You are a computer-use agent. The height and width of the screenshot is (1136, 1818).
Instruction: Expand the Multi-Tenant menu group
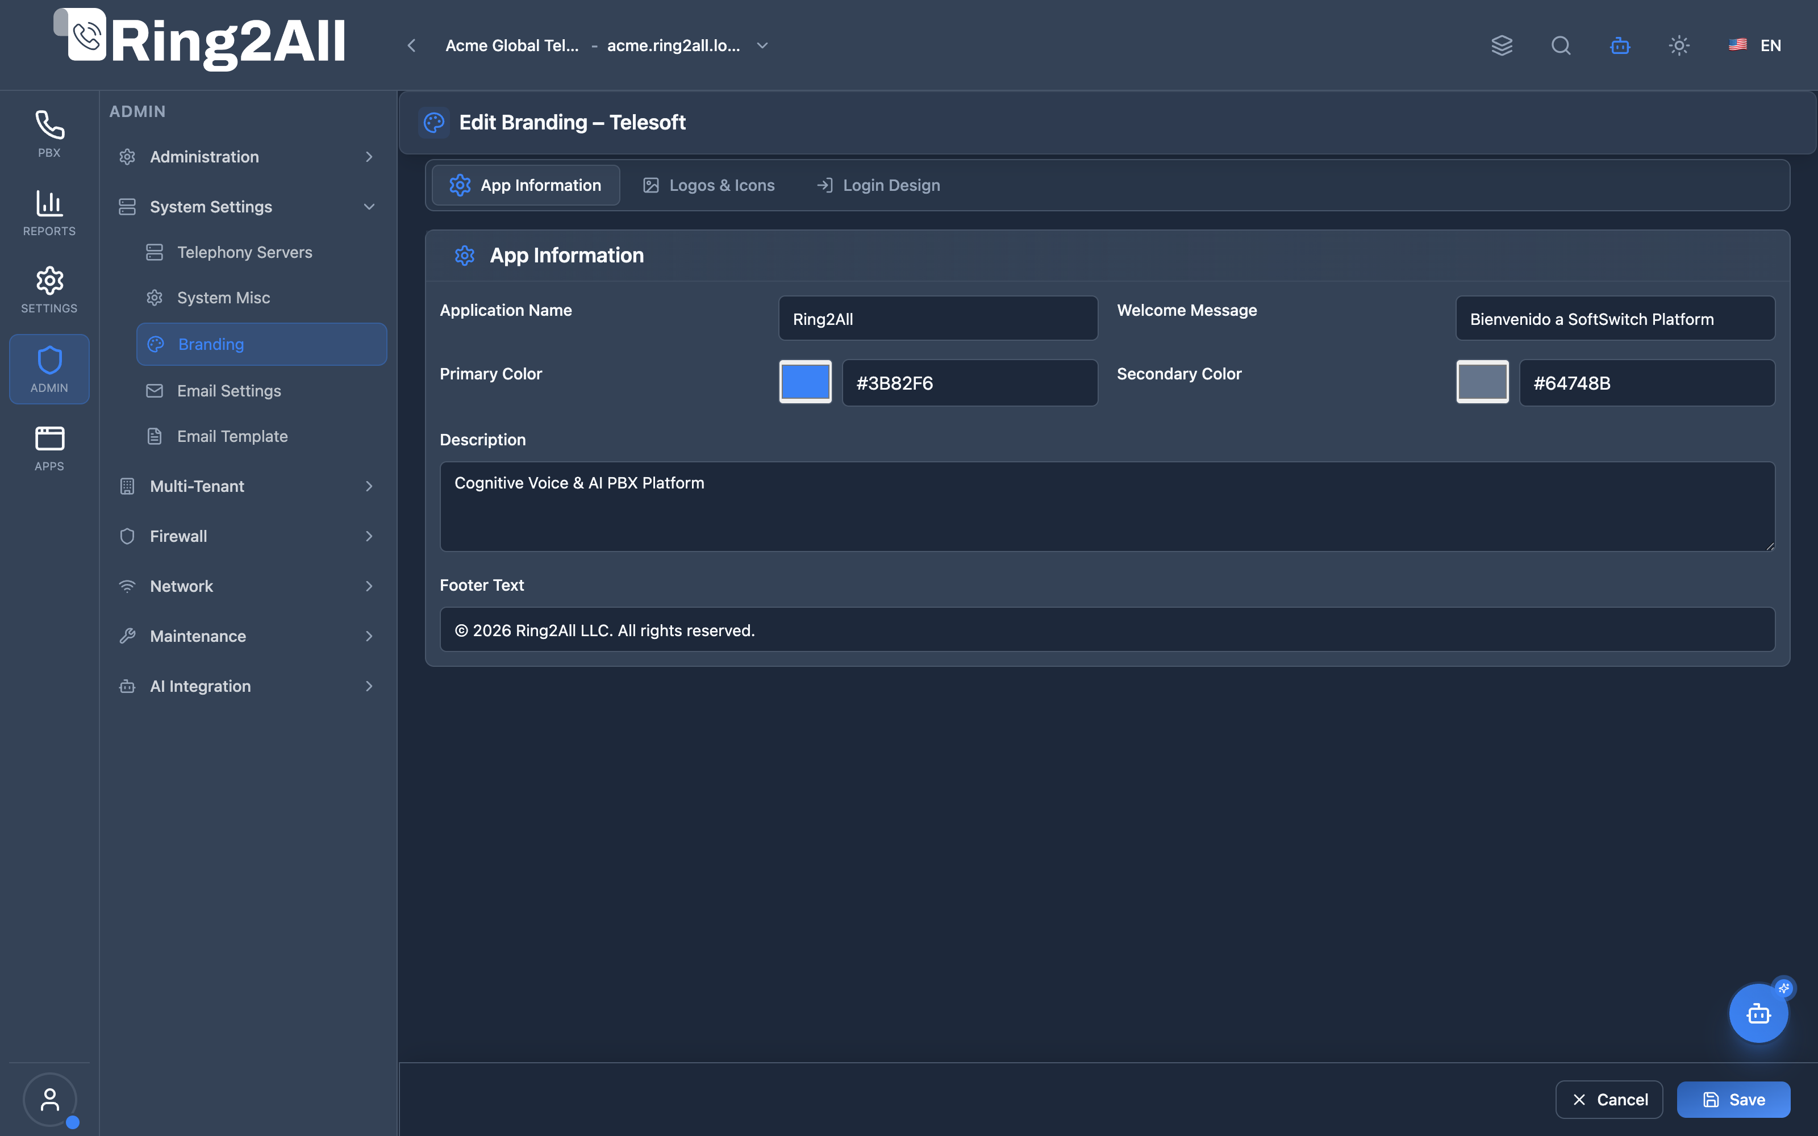[247, 486]
